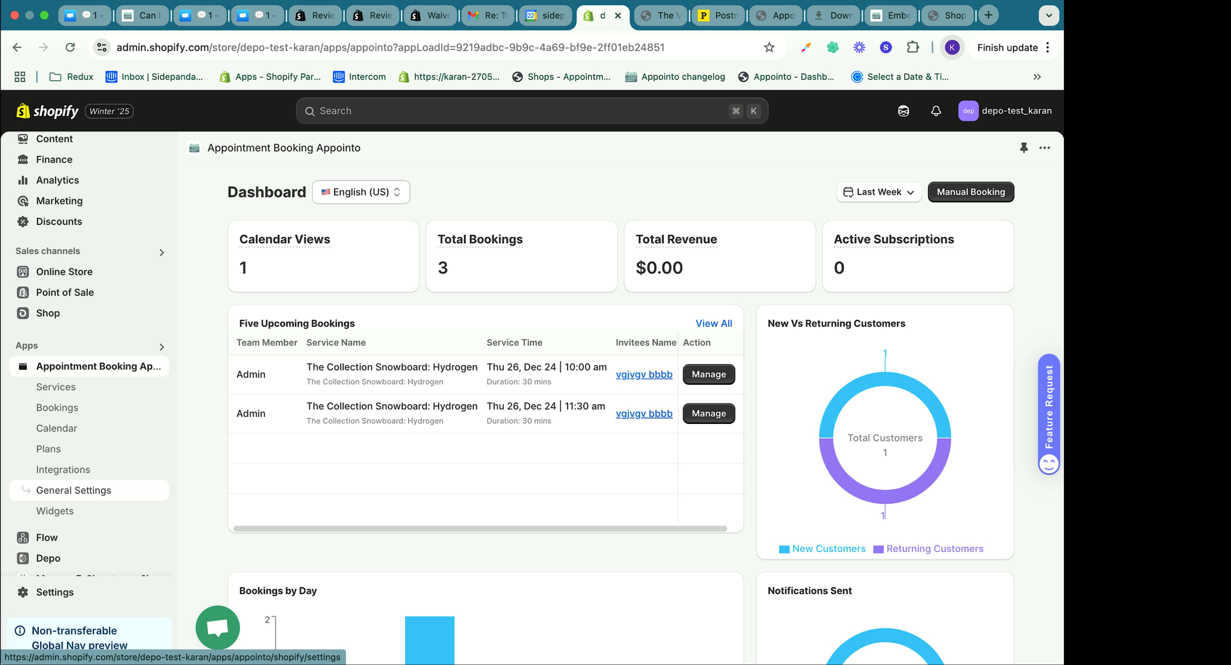Image resolution: width=1231 pixels, height=665 pixels.
Task: Toggle the New Customers legend swatch
Action: click(x=784, y=549)
